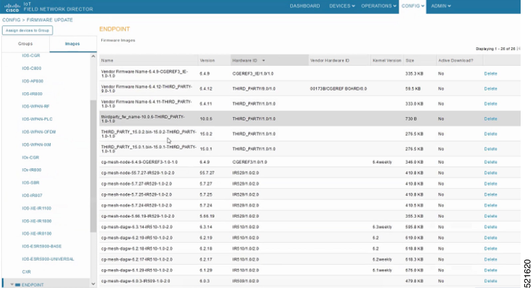Select IOS-ESR5900-UNIVERSAL in the image tree
The width and height of the screenshot is (531, 288).
(x=48, y=259)
